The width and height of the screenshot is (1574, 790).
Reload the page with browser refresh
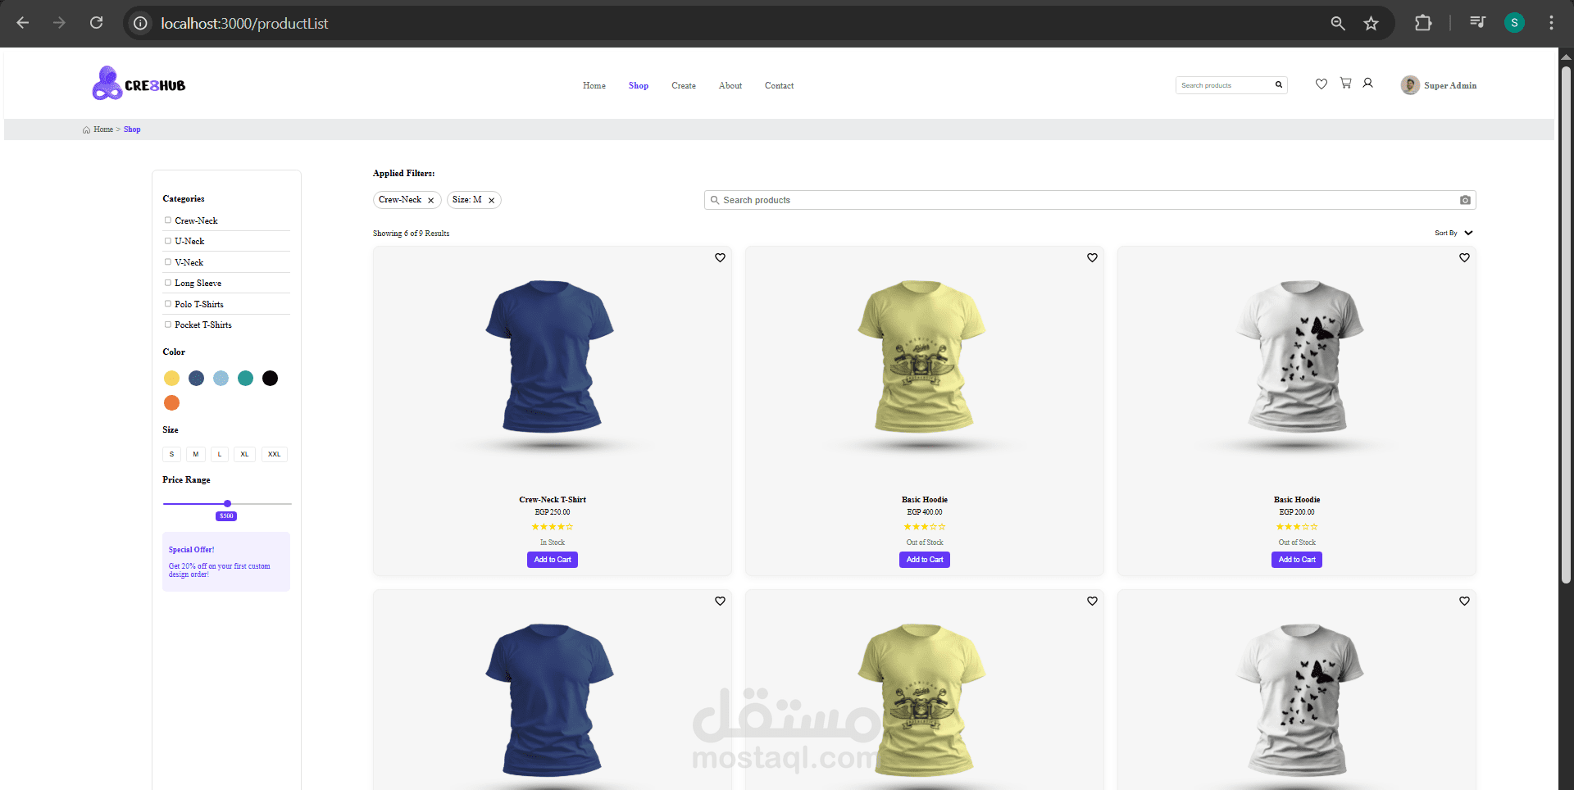tap(97, 23)
